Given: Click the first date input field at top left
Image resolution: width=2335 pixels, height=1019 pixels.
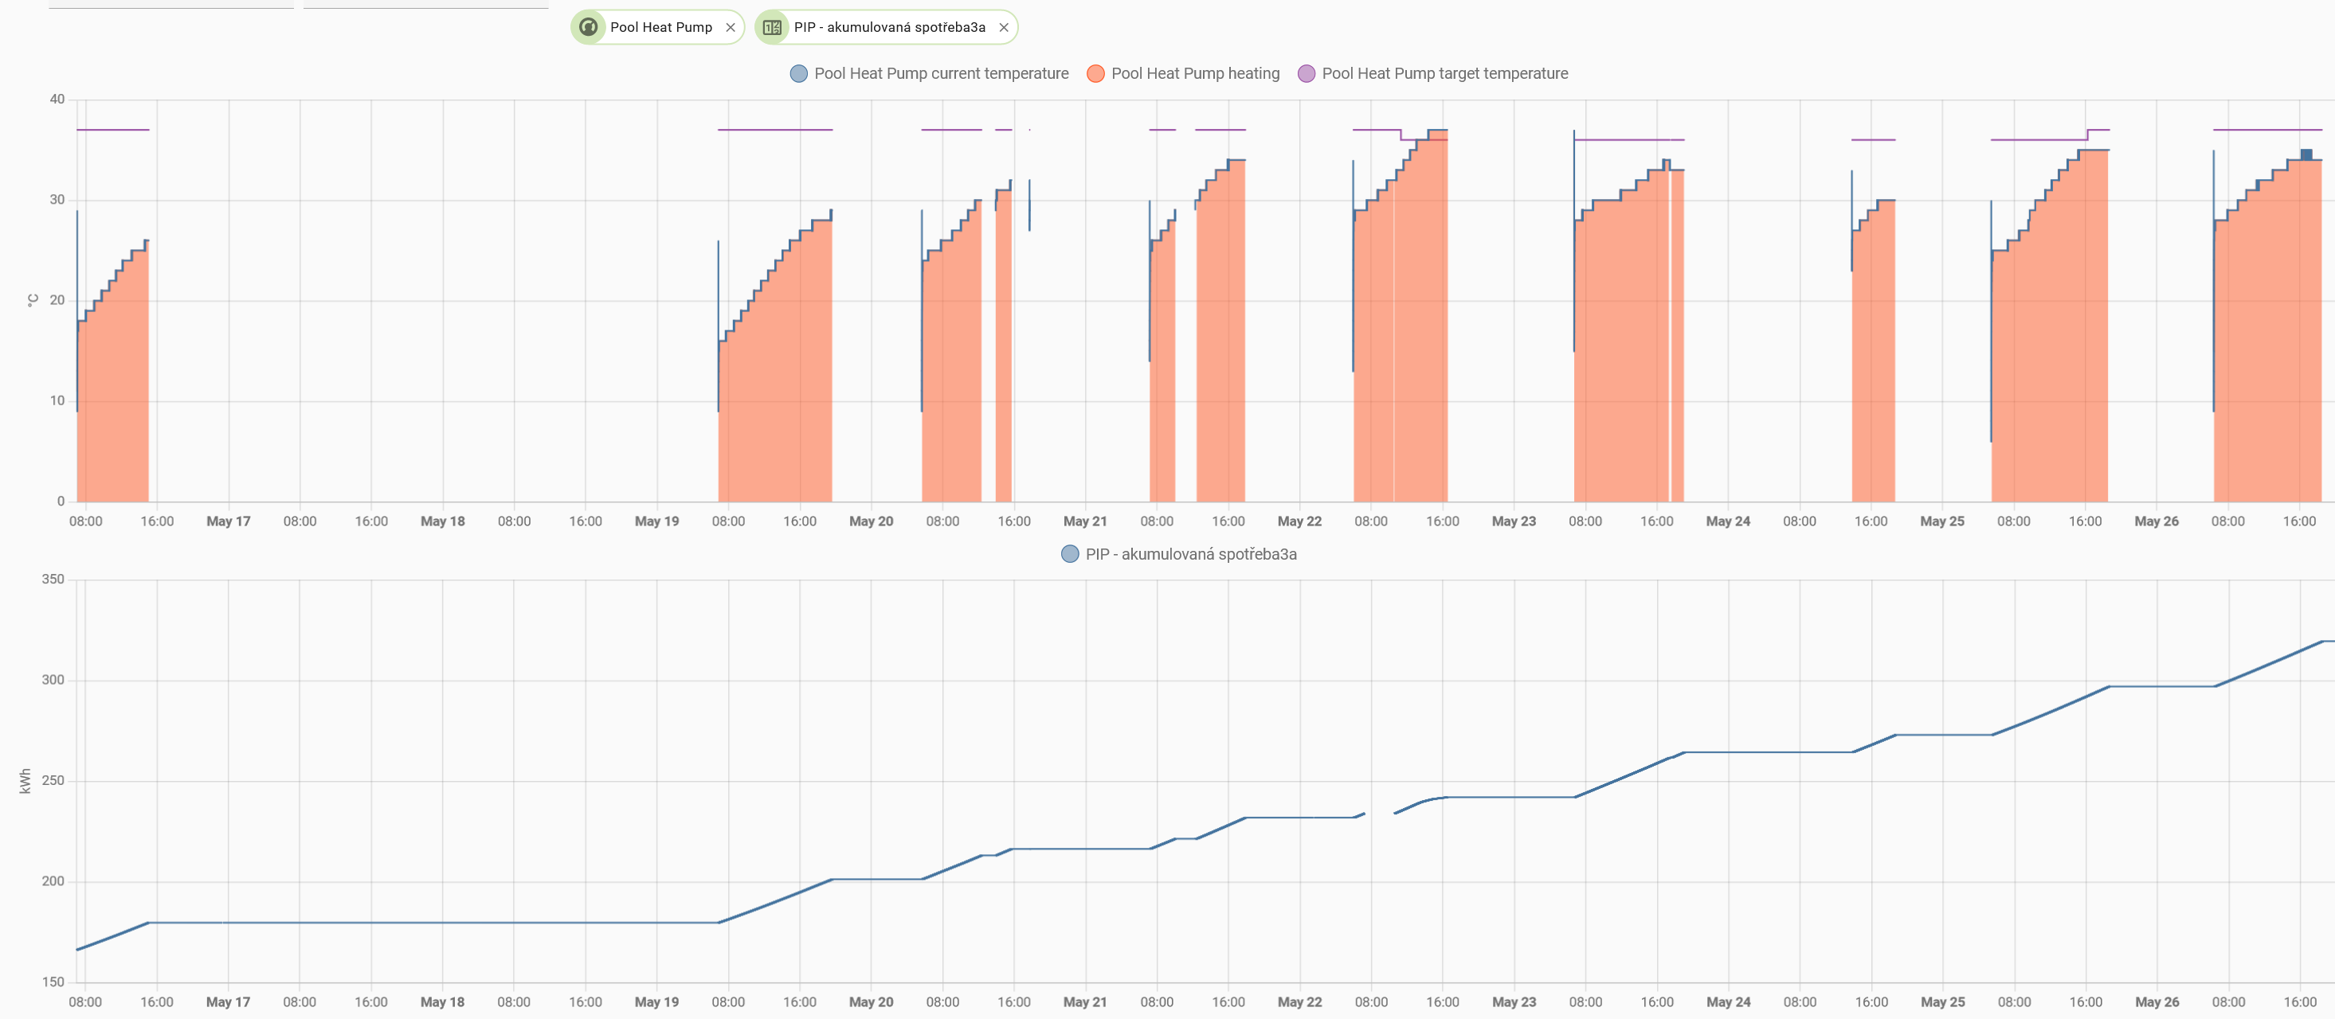Looking at the screenshot, I should point(170,5).
